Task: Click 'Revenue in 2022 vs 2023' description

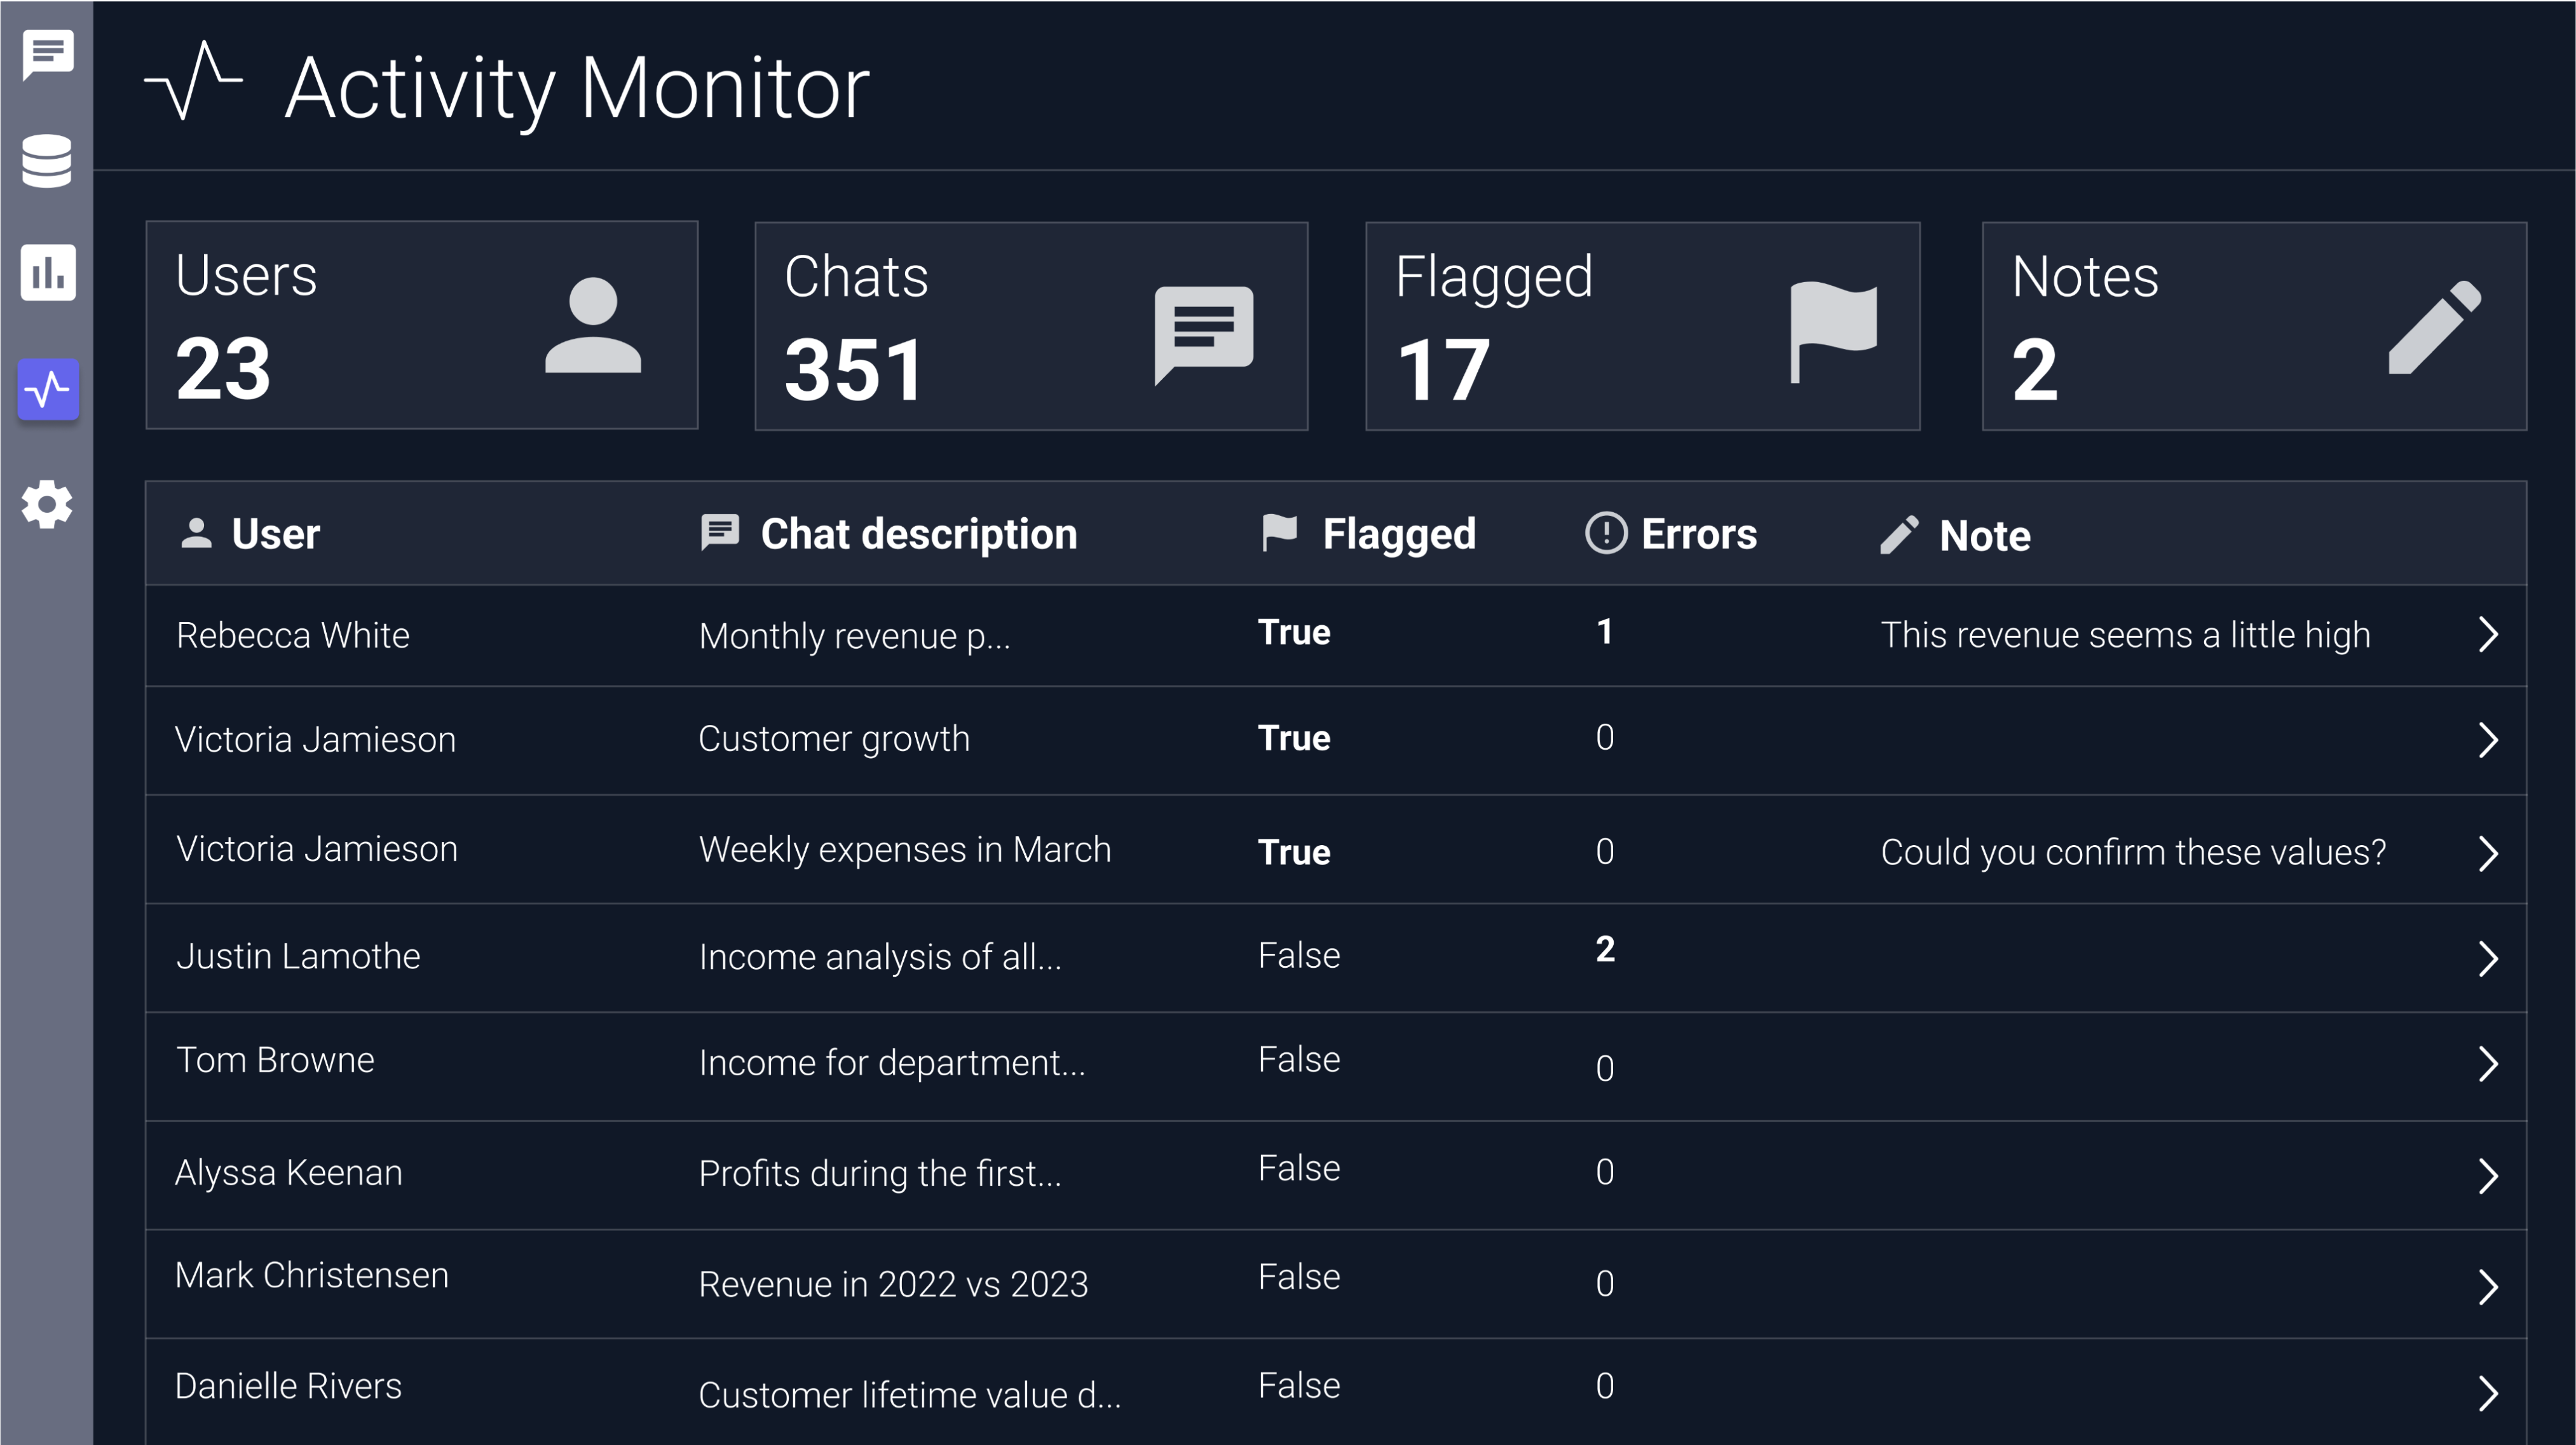Action: coord(893,1285)
